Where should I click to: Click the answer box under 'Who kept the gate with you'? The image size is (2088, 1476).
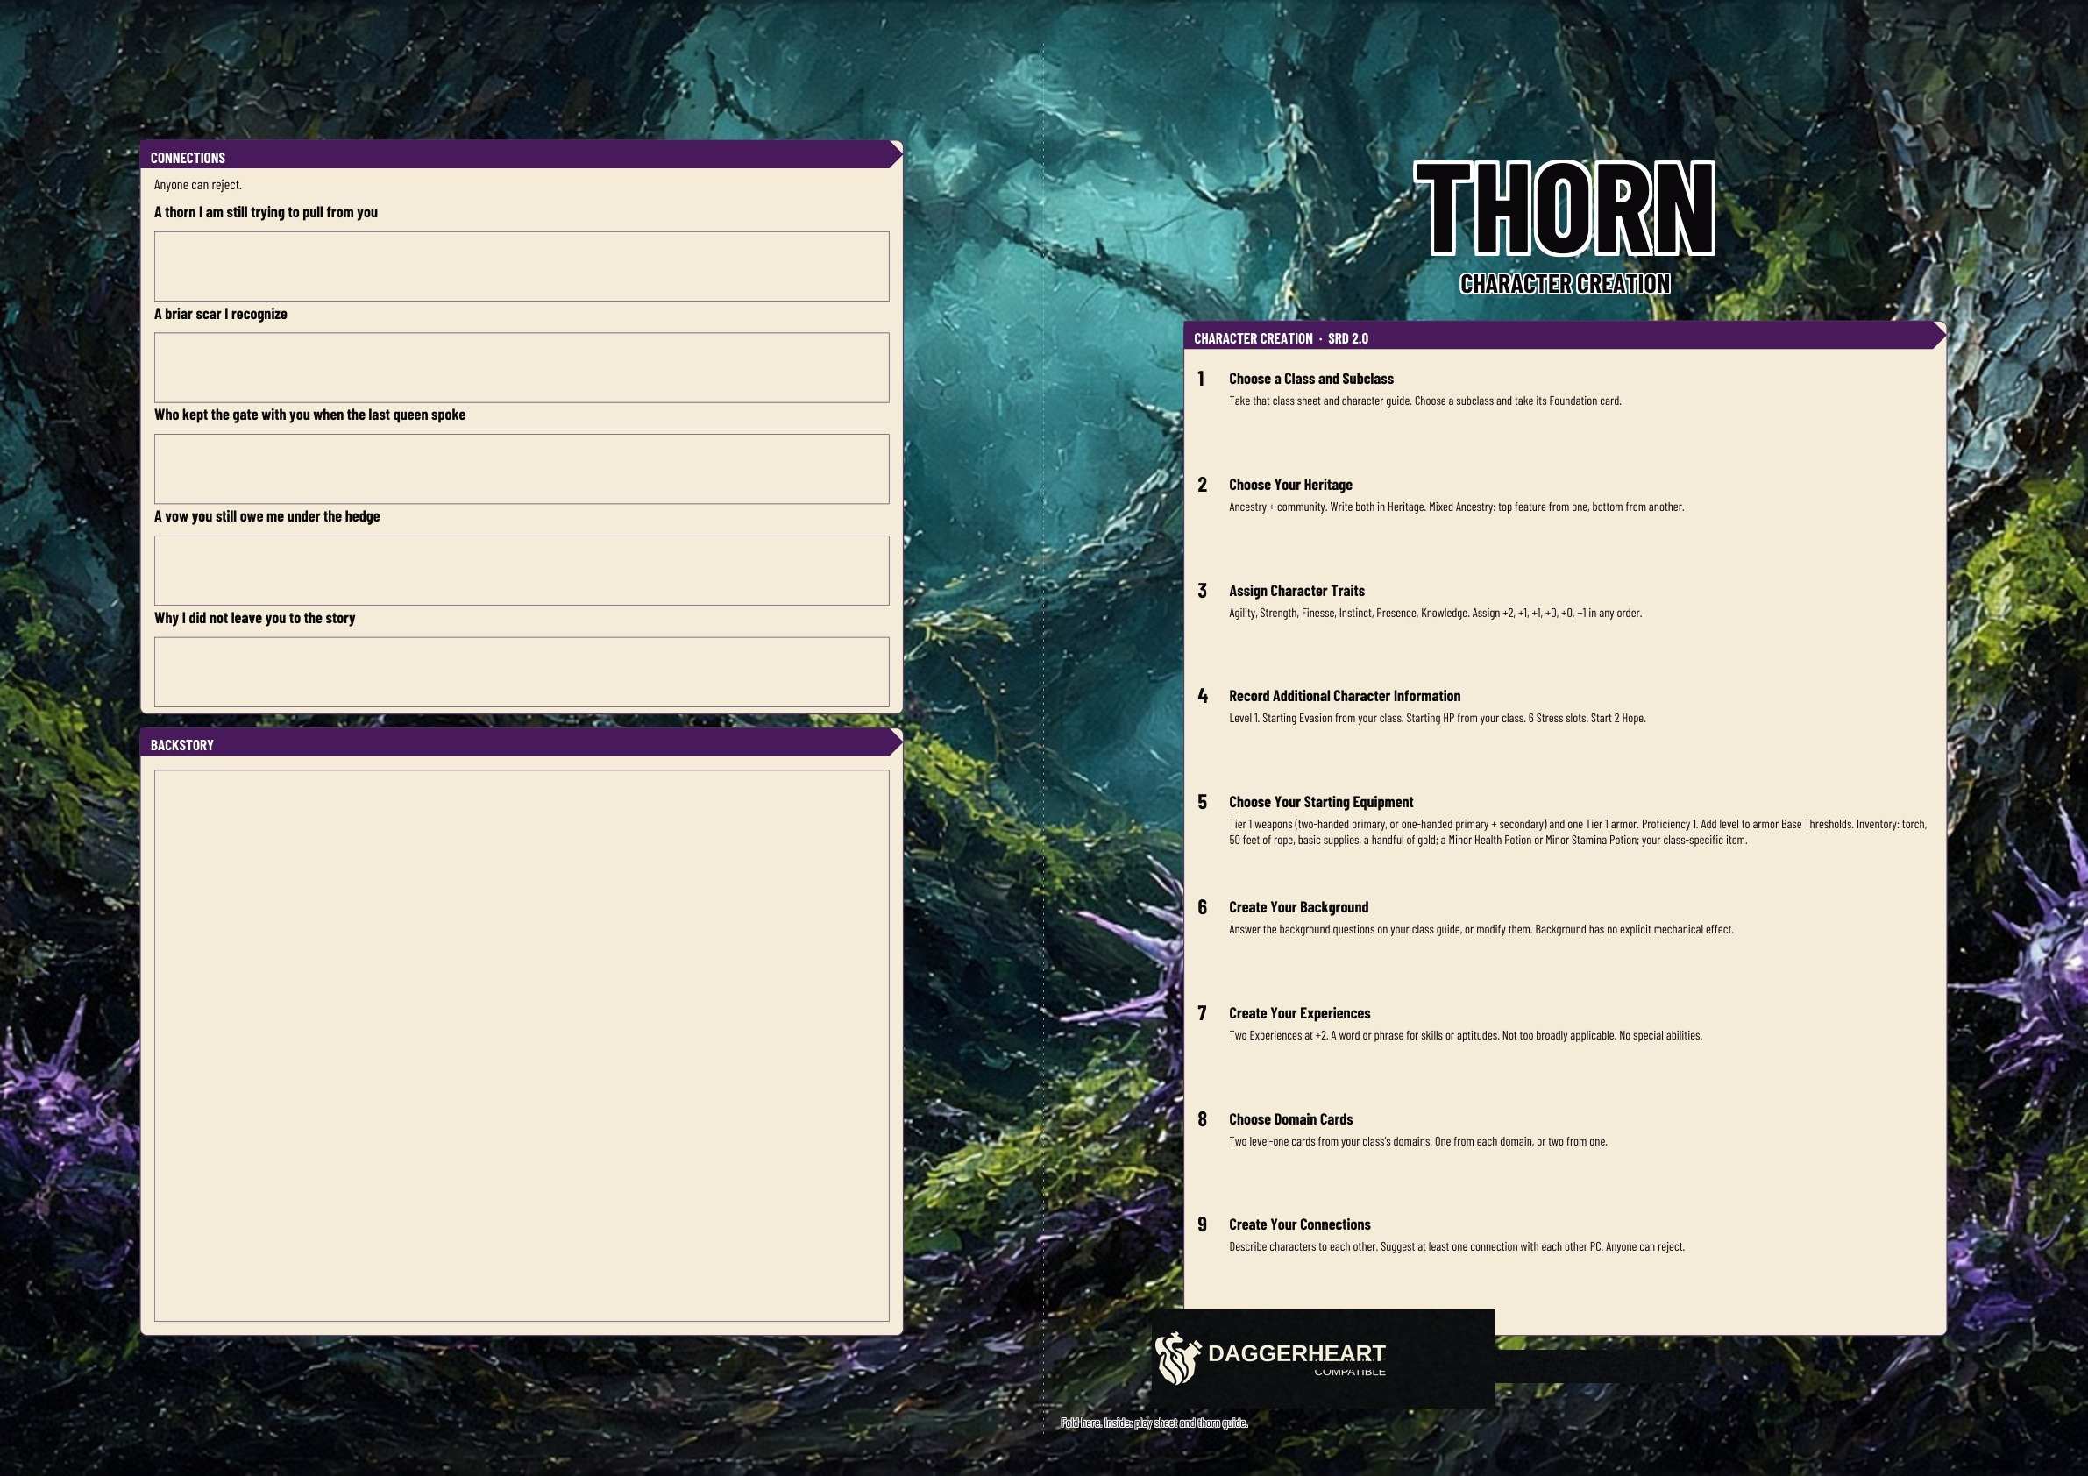point(521,469)
